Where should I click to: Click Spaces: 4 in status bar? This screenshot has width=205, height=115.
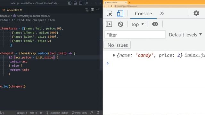click(22, 113)
